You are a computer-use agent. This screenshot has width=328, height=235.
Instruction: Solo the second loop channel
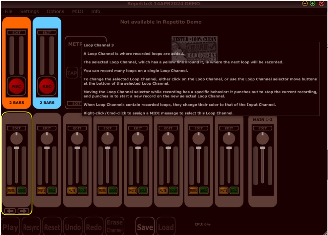coord(52,191)
